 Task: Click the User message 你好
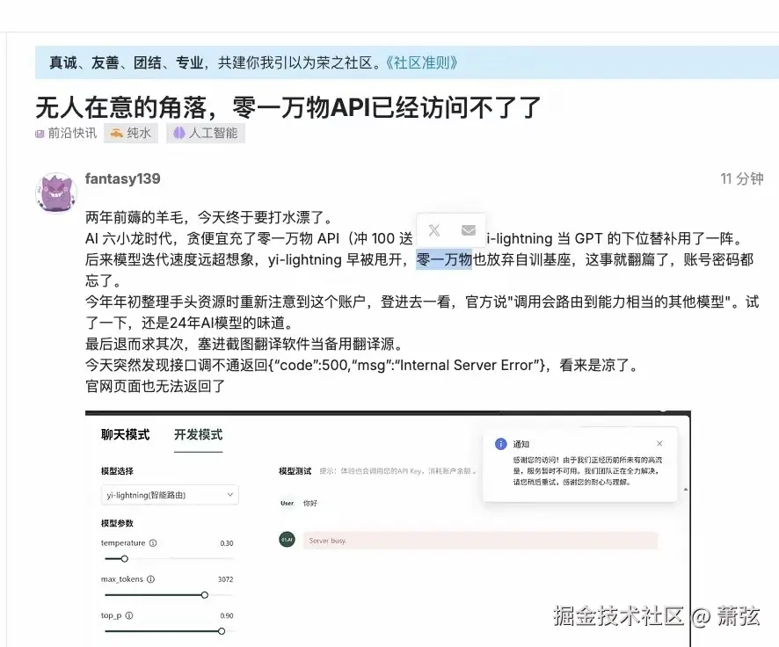click(x=310, y=504)
